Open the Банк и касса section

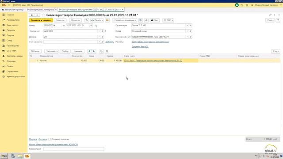click(x=12, y=25)
